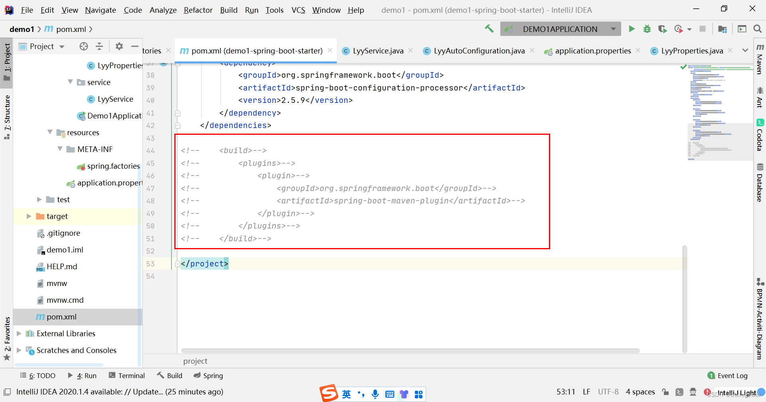Image resolution: width=766 pixels, height=402 pixels.
Task: Click the LF line separator indicator
Action: [586, 392]
